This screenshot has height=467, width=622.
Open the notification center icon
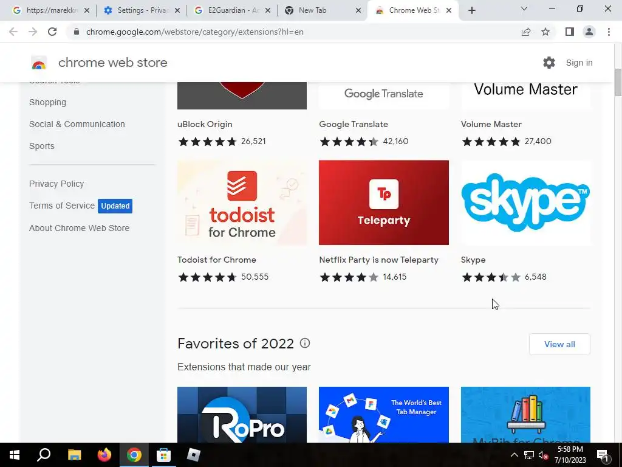[x=603, y=455]
